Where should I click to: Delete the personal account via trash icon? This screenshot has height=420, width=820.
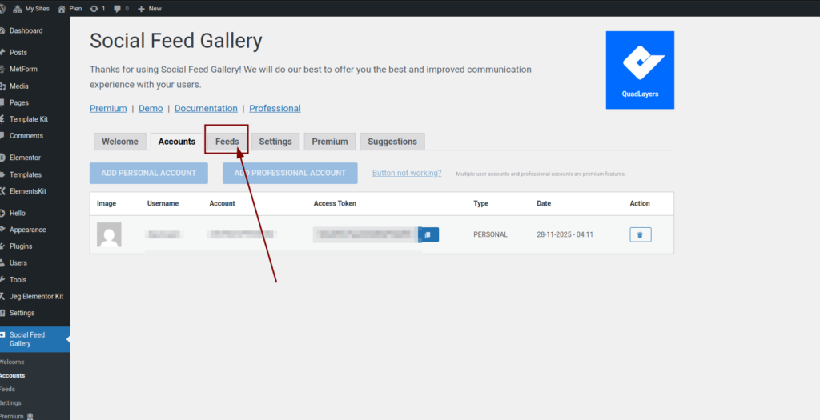pos(640,234)
